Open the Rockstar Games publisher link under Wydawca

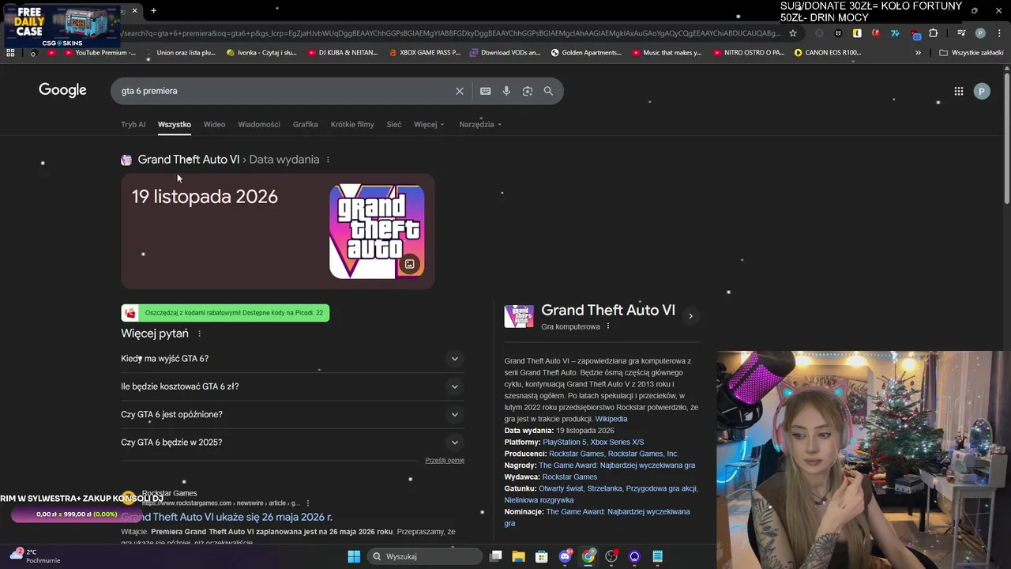tap(569, 477)
